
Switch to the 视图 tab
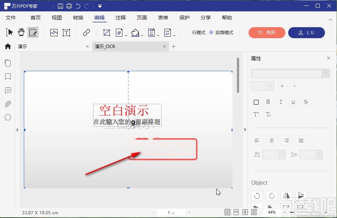pos(57,18)
